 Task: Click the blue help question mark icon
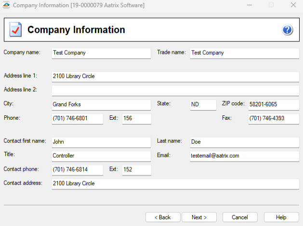tap(288, 30)
